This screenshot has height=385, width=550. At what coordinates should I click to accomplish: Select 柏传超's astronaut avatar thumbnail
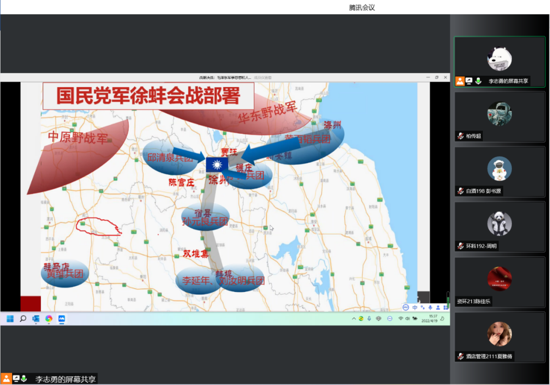point(499,113)
